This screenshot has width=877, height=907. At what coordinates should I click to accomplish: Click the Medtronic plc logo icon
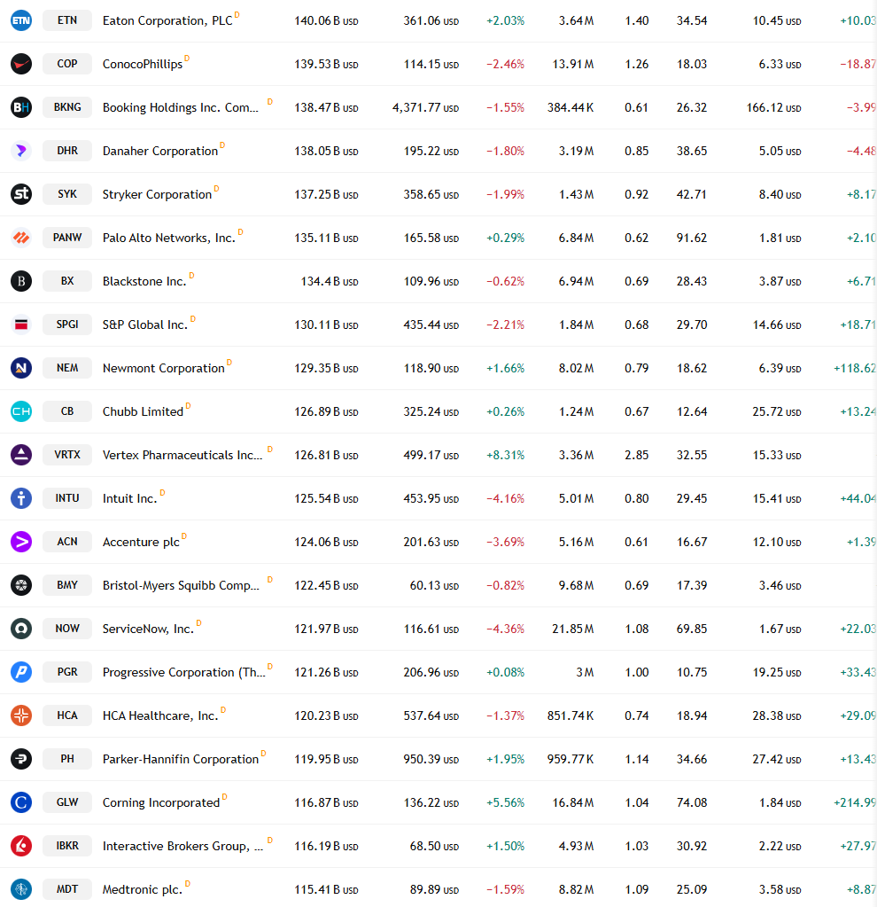click(x=21, y=889)
